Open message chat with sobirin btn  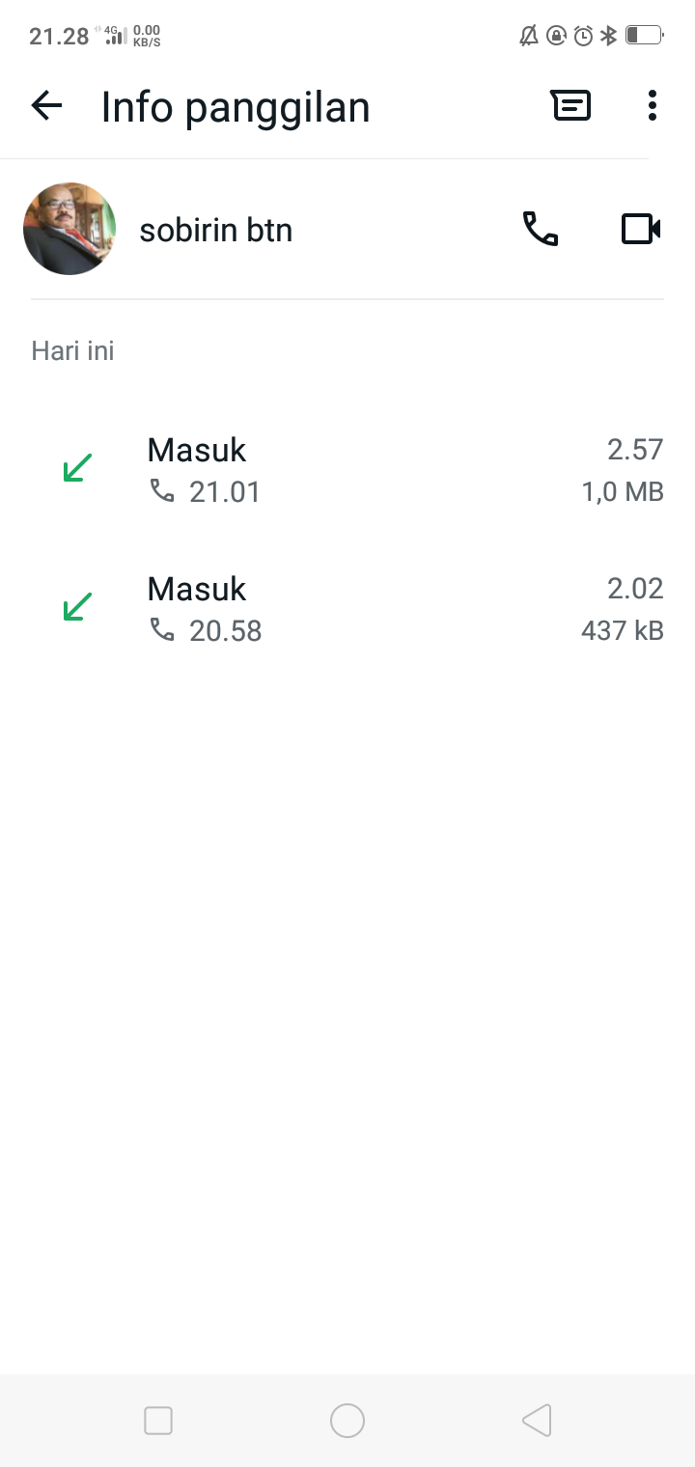pos(570,105)
